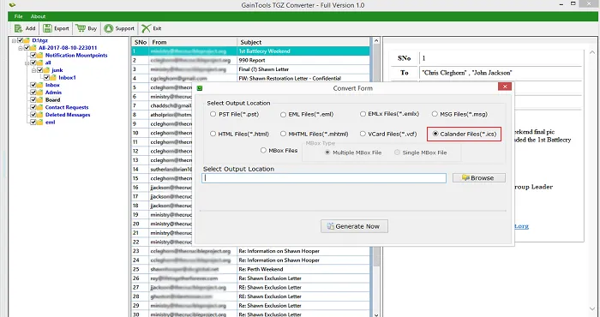Choose HTML Files(*.html) radio option
The image size is (600, 317).
(213, 134)
